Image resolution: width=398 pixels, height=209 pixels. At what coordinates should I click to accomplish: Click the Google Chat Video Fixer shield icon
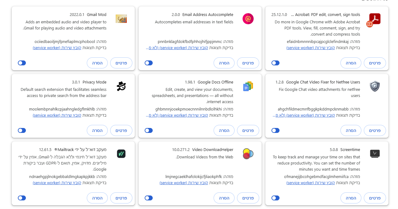point(375,86)
